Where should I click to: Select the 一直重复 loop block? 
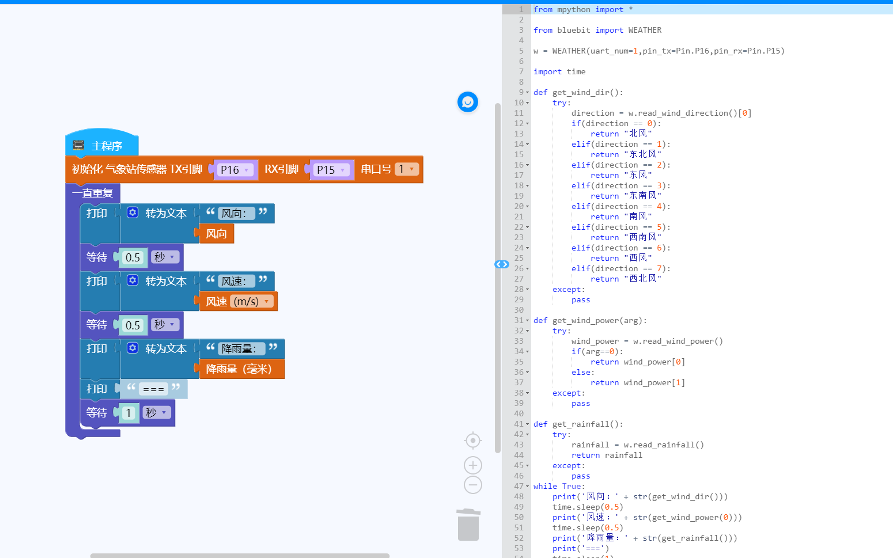93,193
